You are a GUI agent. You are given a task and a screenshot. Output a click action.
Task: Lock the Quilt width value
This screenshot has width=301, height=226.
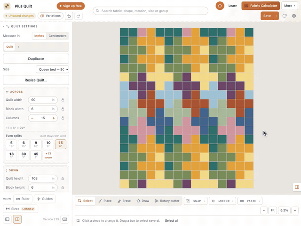pos(63,100)
